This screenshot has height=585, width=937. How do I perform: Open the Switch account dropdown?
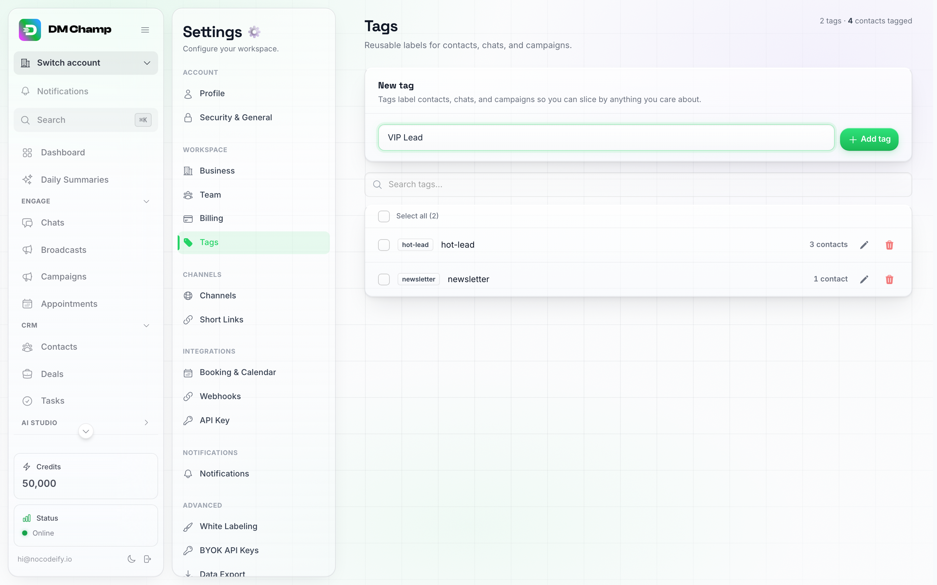point(86,63)
